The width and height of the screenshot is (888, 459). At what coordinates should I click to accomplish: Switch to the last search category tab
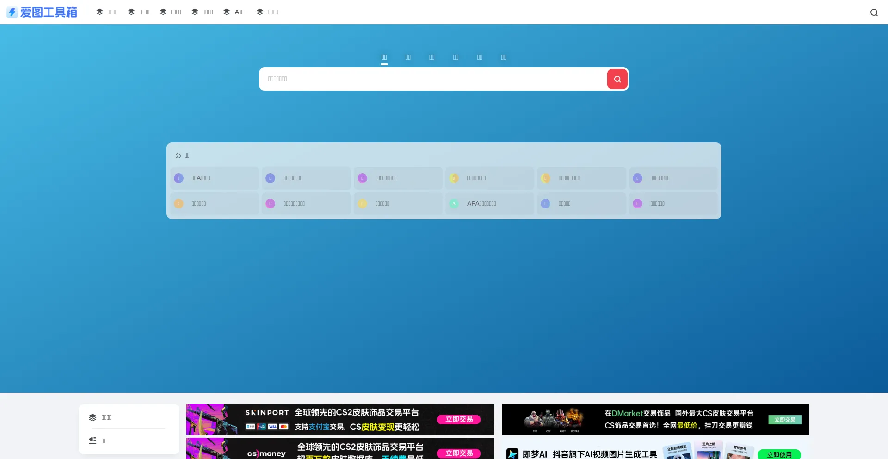504,57
